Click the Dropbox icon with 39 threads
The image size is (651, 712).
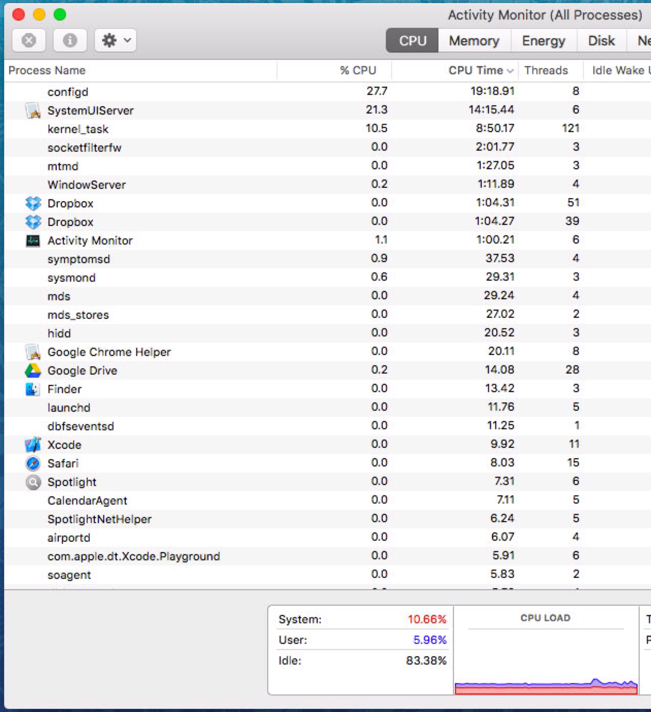click(33, 222)
